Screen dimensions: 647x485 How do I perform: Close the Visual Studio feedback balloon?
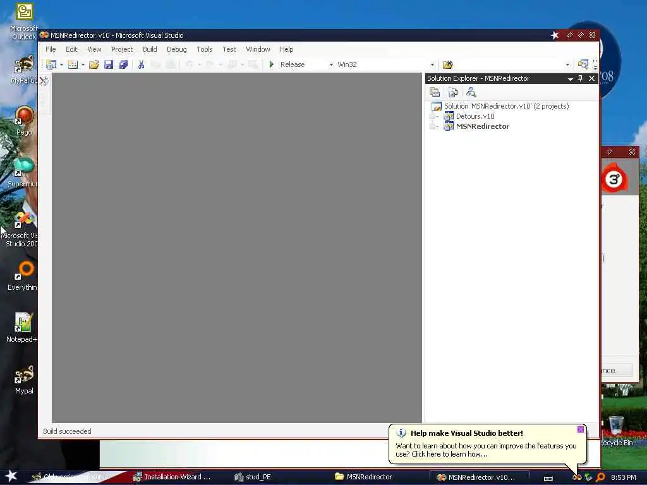(581, 429)
